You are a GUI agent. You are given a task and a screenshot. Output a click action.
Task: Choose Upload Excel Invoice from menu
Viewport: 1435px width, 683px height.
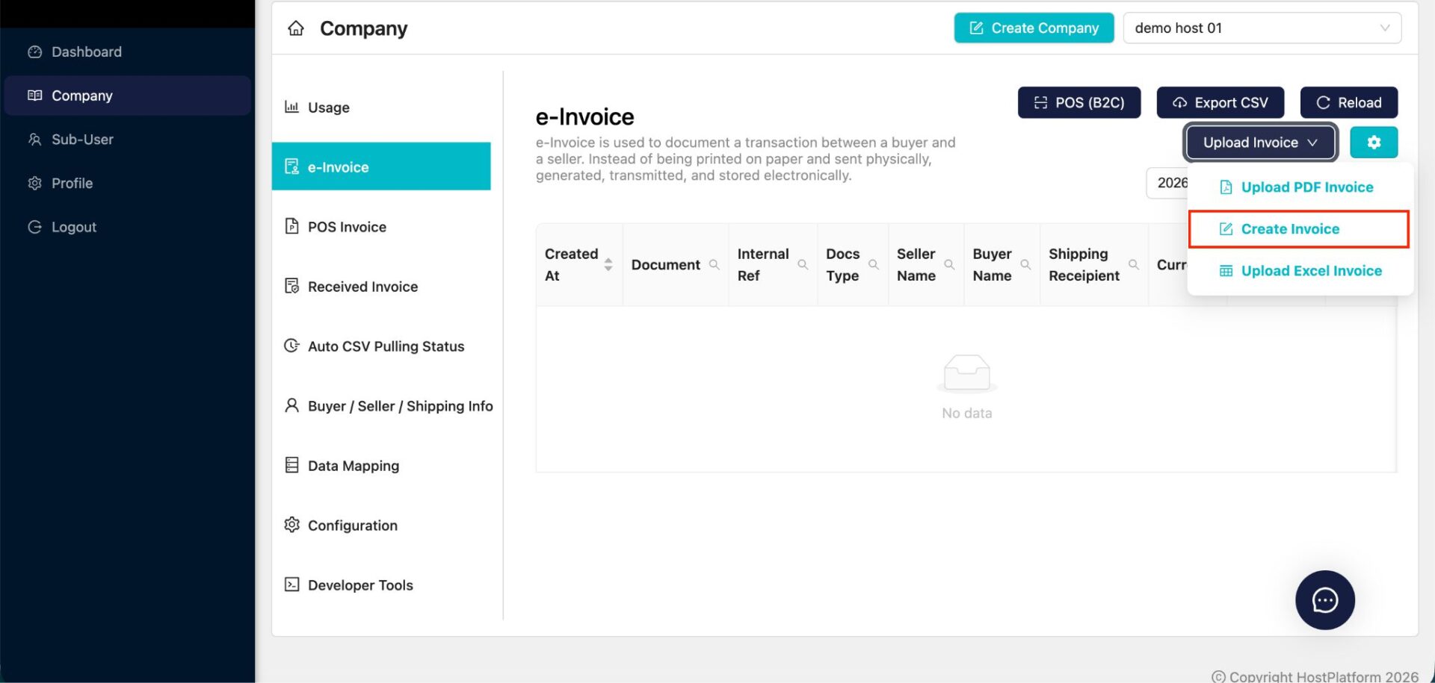point(1299,271)
